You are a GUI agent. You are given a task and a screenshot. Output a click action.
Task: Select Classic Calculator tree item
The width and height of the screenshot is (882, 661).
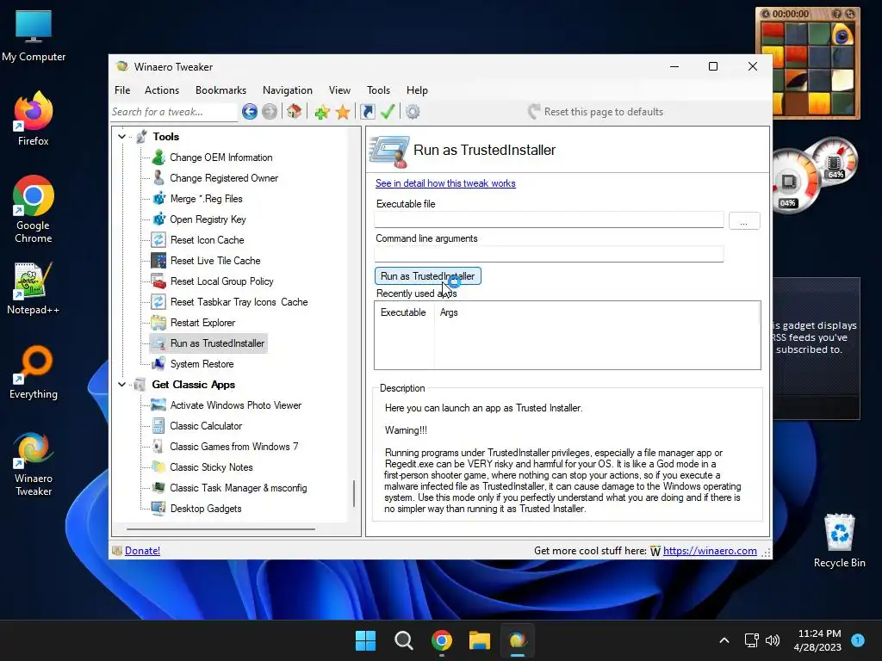(x=206, y=426)
